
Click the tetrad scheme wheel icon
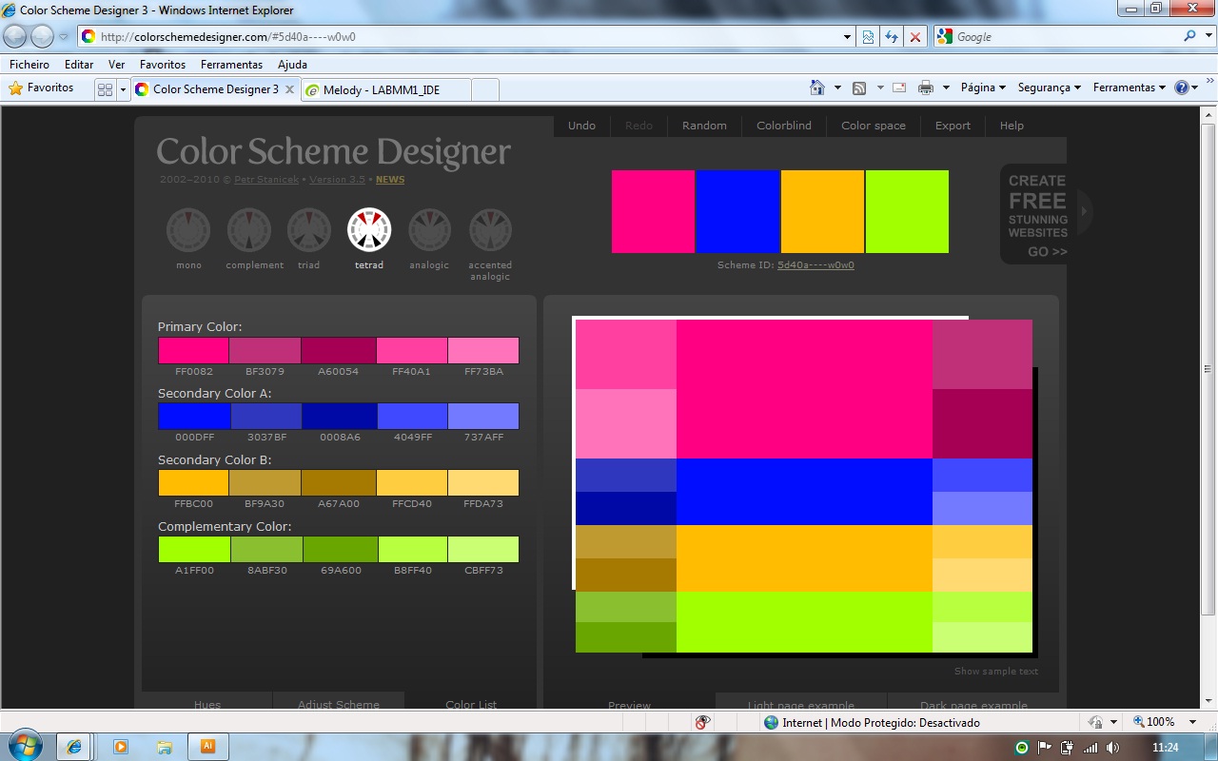369,230
